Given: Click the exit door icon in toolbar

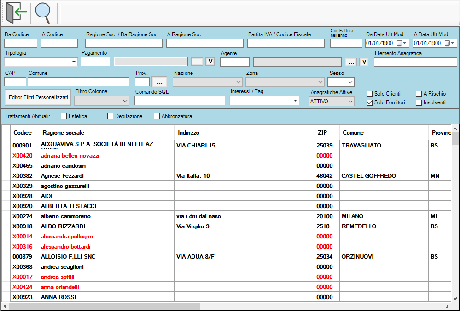Looking at the screenshot, I should pos(14,13).
